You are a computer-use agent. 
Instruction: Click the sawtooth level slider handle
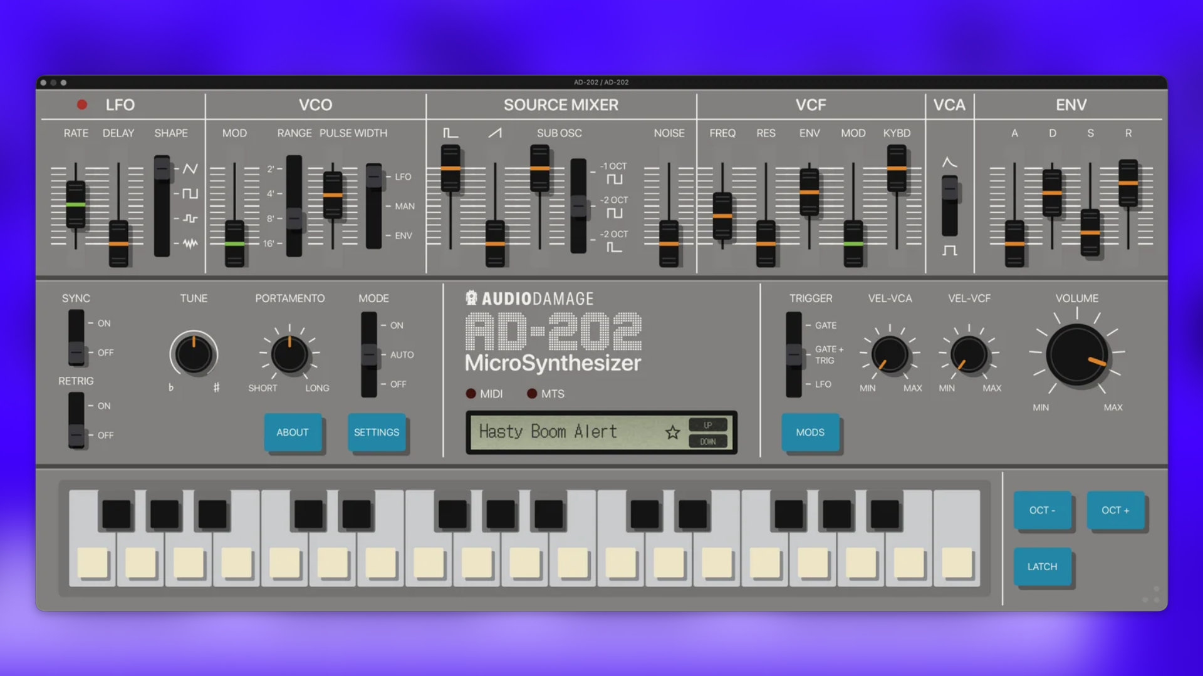pyautogui.click(x=495, y=243)
